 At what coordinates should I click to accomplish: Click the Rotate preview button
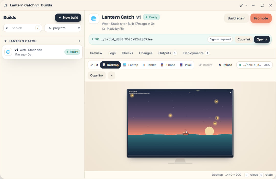click(205, 65)
